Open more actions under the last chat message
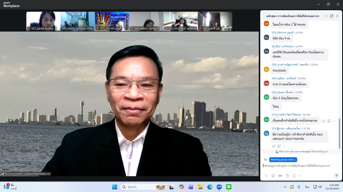 click(x=284, y=146)
